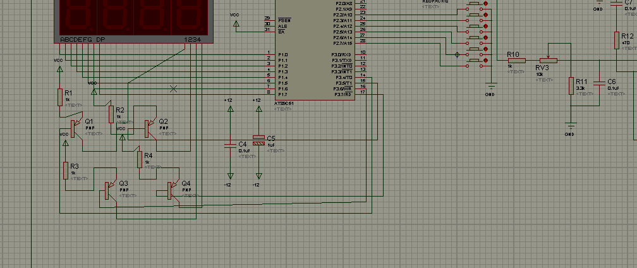Click the 'P3.1/TXD' pin label
The width and height of the screenshot is (637, 268).
pyautogui.click(x=342, y=61)
